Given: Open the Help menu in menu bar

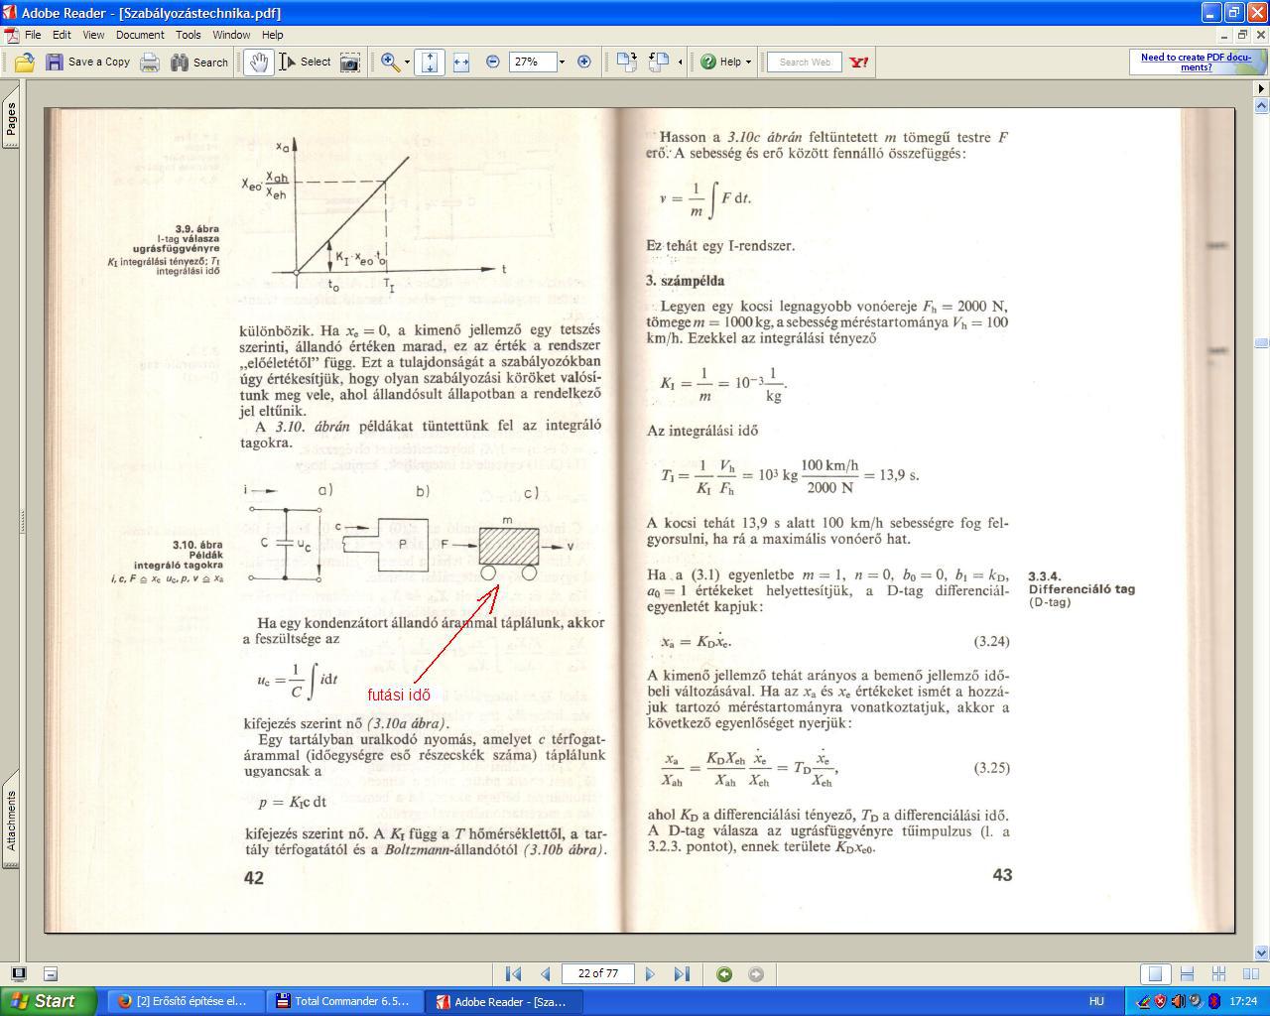Looking at the screenshot, I should pos(272,35).
